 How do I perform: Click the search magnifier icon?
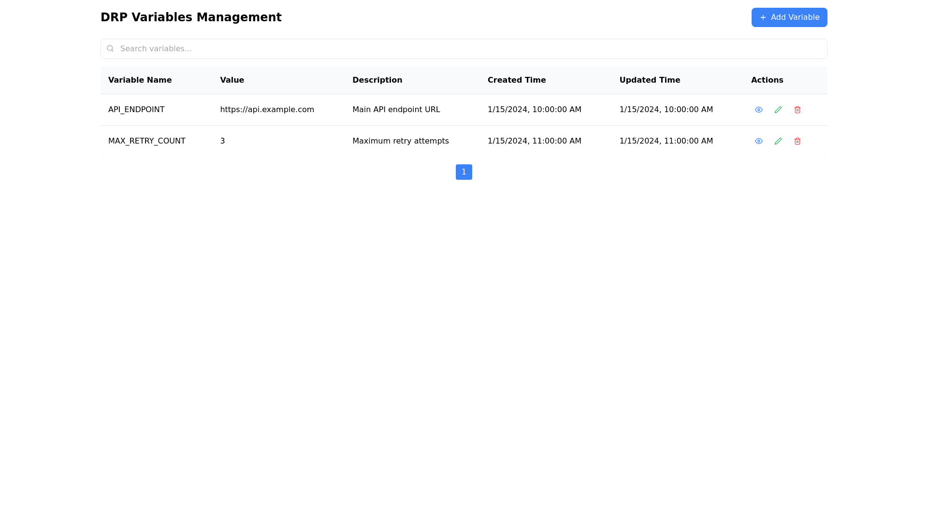click(x=110, y=48)
